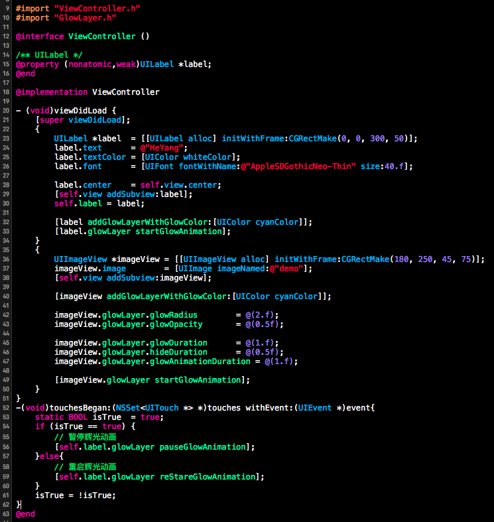494x522 pixels.
Task: Click glowRadius property on line 42
Action: 174,315
